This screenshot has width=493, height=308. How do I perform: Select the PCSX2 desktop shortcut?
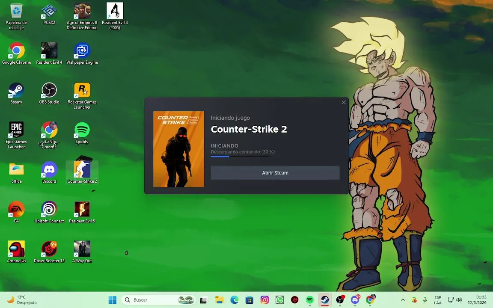[49, 14]
